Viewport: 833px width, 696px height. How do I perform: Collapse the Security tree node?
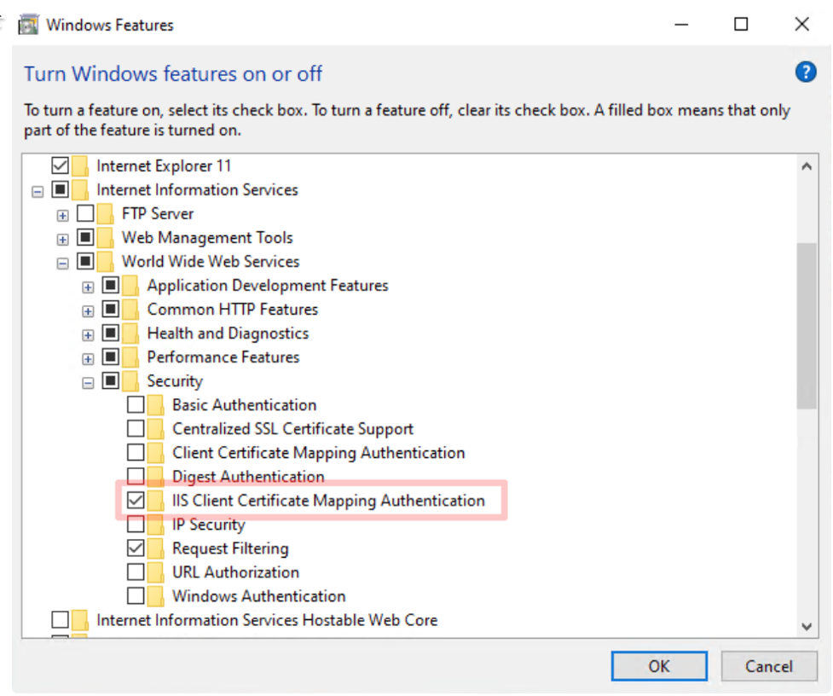point(87,380)
